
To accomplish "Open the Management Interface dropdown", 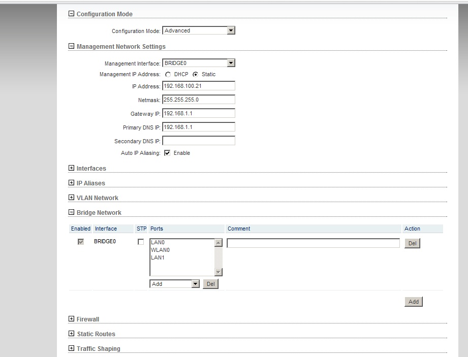I will click(x=231, y=63).
